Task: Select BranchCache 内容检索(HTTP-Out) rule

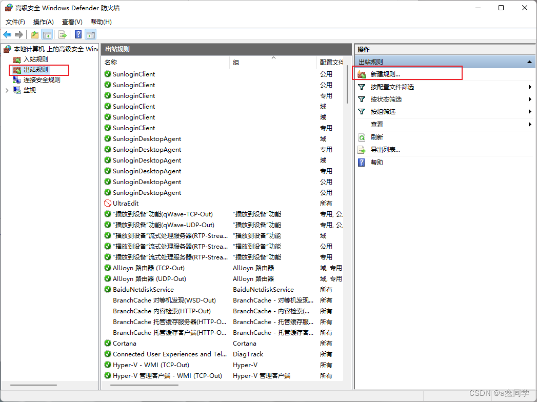Action: 162,311
